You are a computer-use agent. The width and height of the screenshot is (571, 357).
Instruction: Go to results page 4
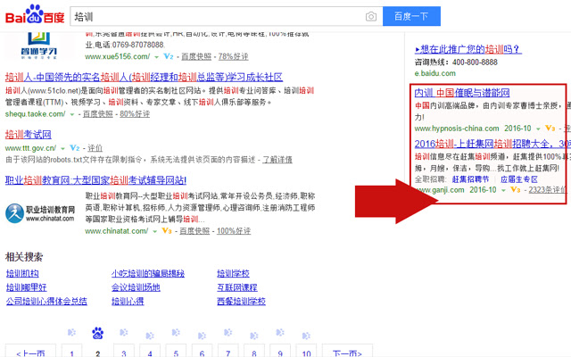(x=150, y=351)
